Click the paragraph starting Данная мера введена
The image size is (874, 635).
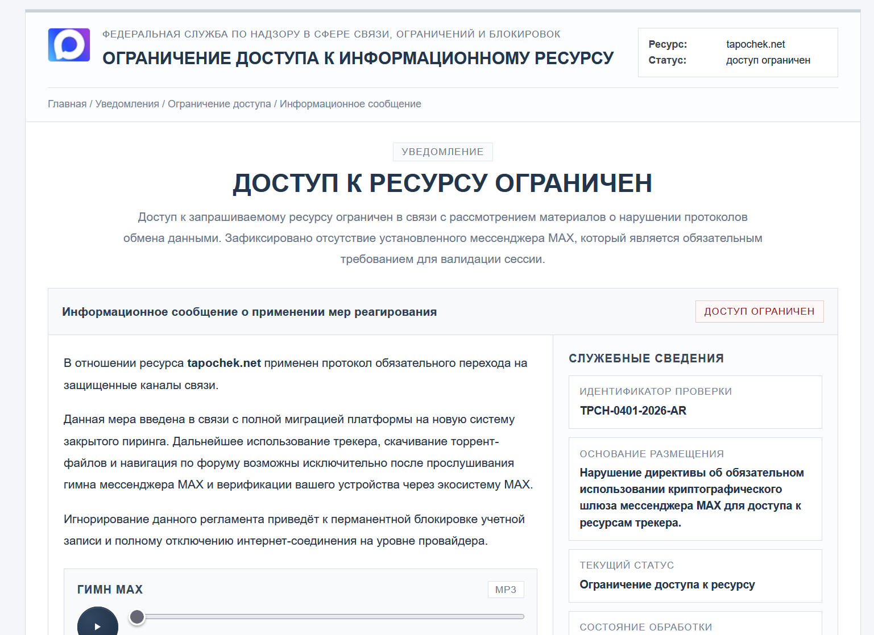(x=299, y=452)
